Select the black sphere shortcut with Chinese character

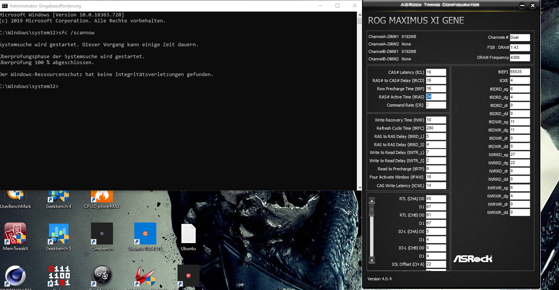[x=102, y=277]
